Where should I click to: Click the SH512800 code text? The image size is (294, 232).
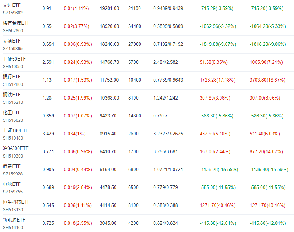(x=13, y=84)
